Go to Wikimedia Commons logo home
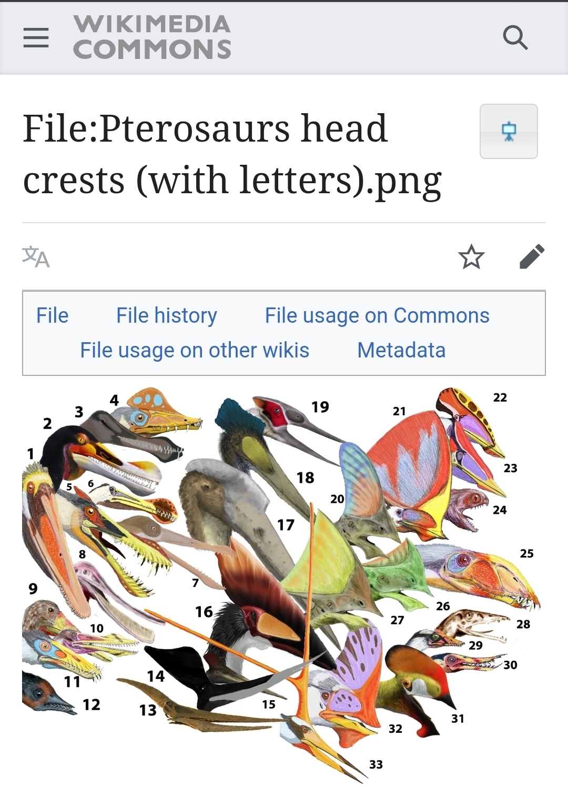 click(x=152, y=37)
